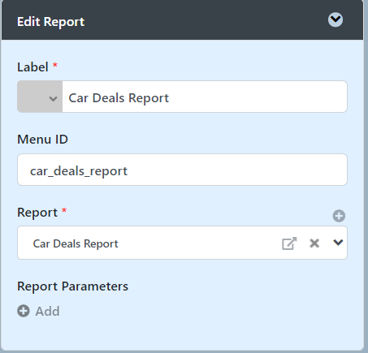368x353 pixels.
Task: Create new report with plus icon above Report
Action: coord(339,216)
